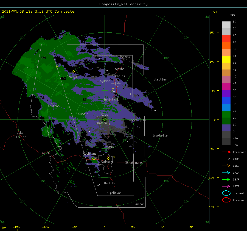Click the cyan 27ZW arrow legend icon
This screenshot has height=231, width=247.
pos(226,173)
